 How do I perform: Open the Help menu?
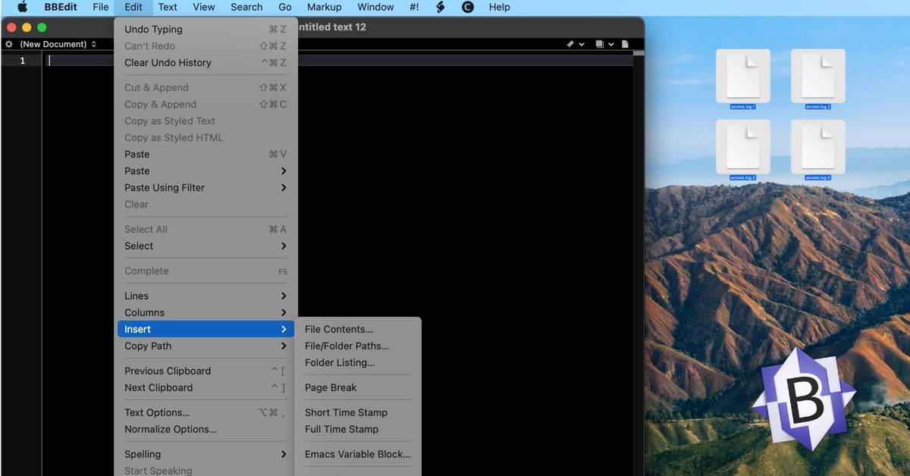[499, 7]
